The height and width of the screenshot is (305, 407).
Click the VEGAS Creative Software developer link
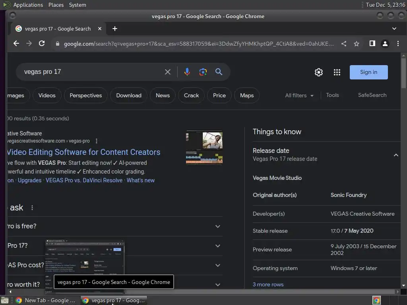[x=362, y=214]
